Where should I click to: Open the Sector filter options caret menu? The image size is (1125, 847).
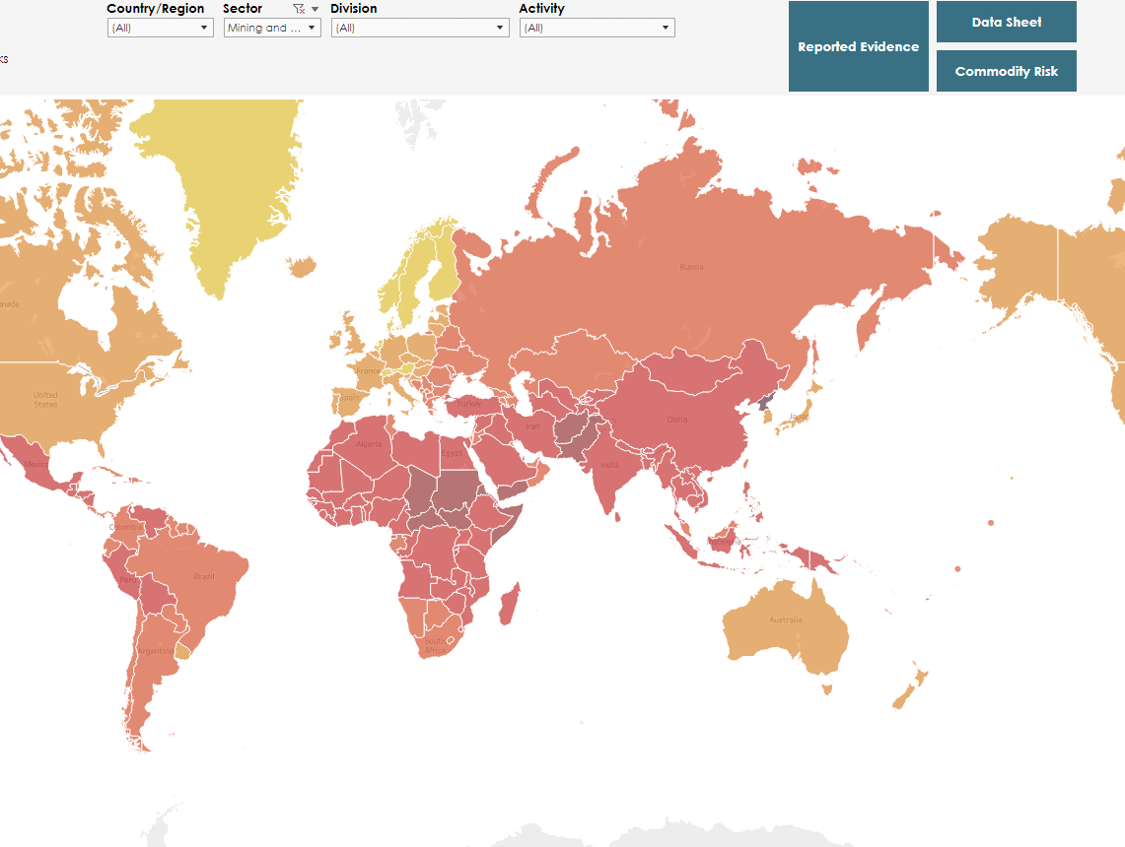tap(315, 9)
